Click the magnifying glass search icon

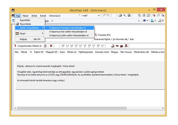[x=124, y=16]
